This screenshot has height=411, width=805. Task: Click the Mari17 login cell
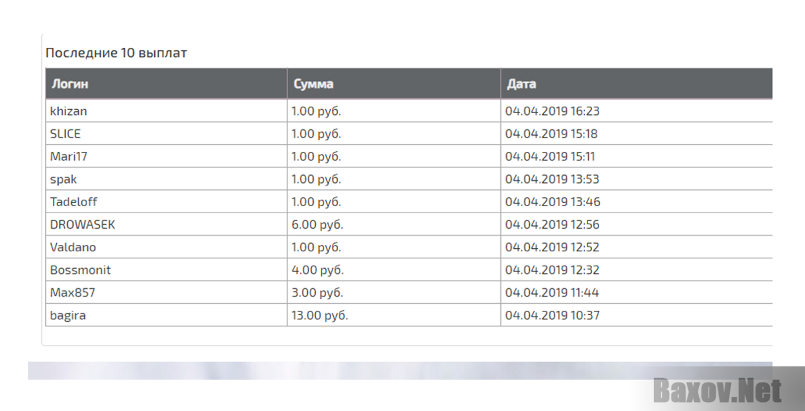(x=167, y=156)
